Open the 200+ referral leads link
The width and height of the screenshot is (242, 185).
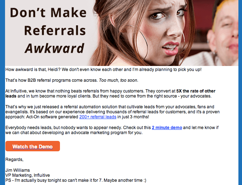click(x=98, y=117)
